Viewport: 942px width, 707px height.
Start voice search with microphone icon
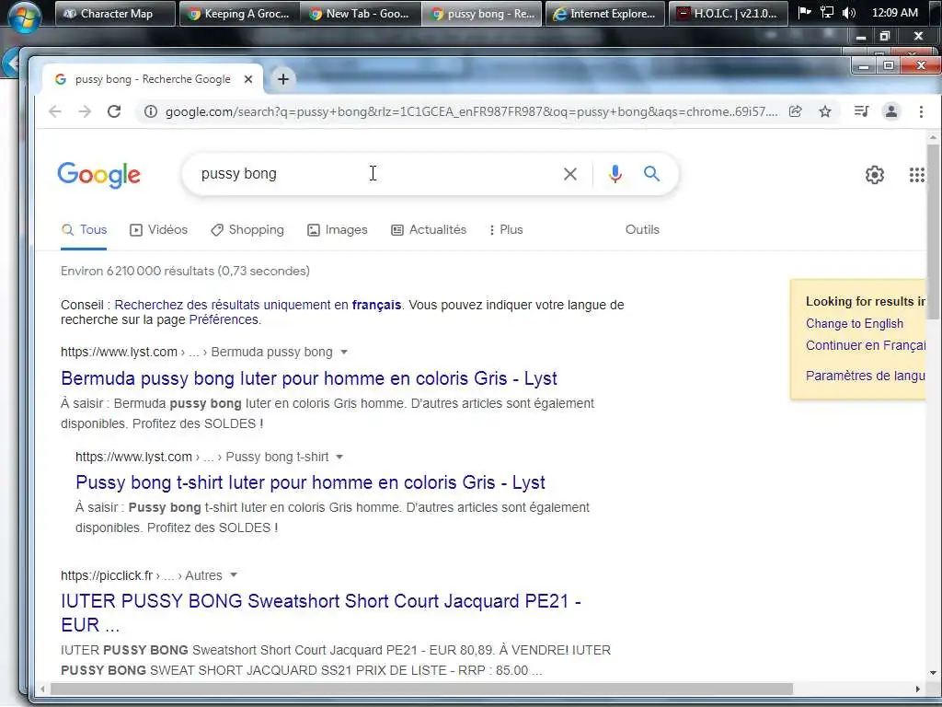click(x=615, y=174)
